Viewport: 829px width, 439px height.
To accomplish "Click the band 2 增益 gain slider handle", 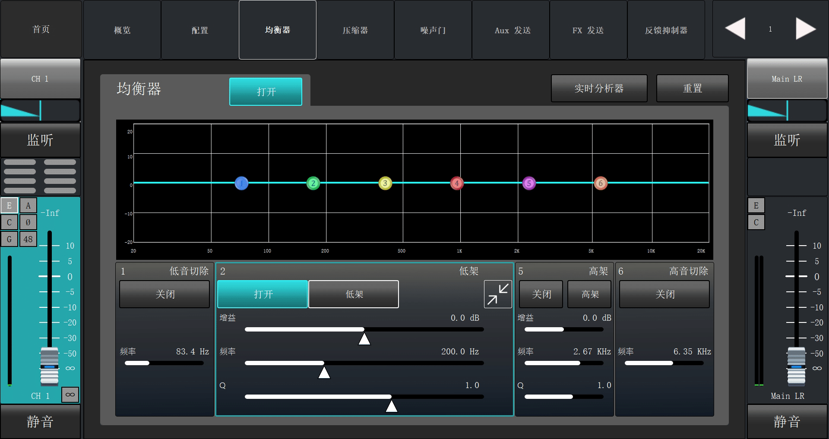I will (x=364, y=338).
